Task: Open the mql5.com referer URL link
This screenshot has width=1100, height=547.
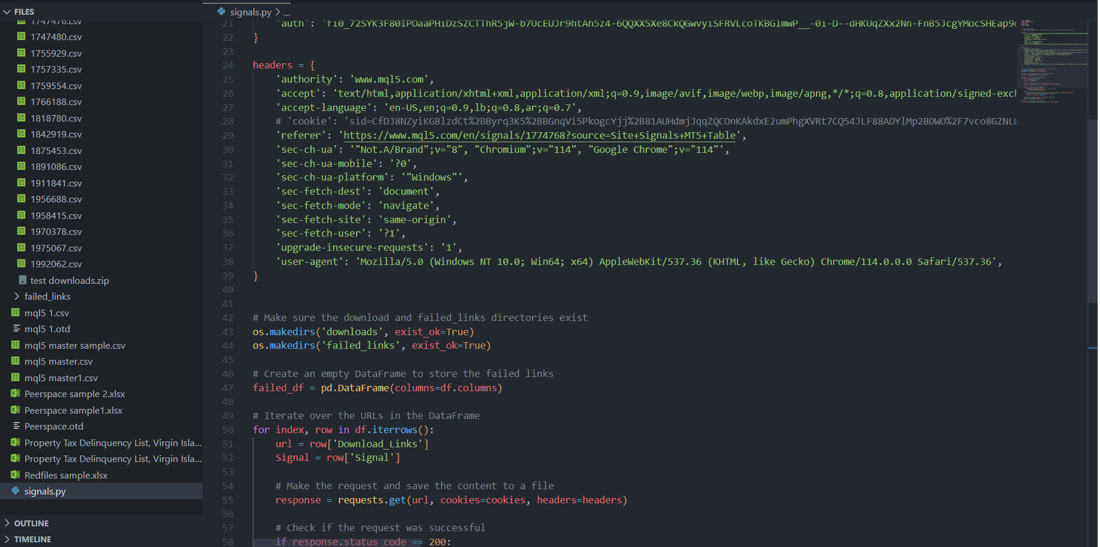Action: click(540, 135)
